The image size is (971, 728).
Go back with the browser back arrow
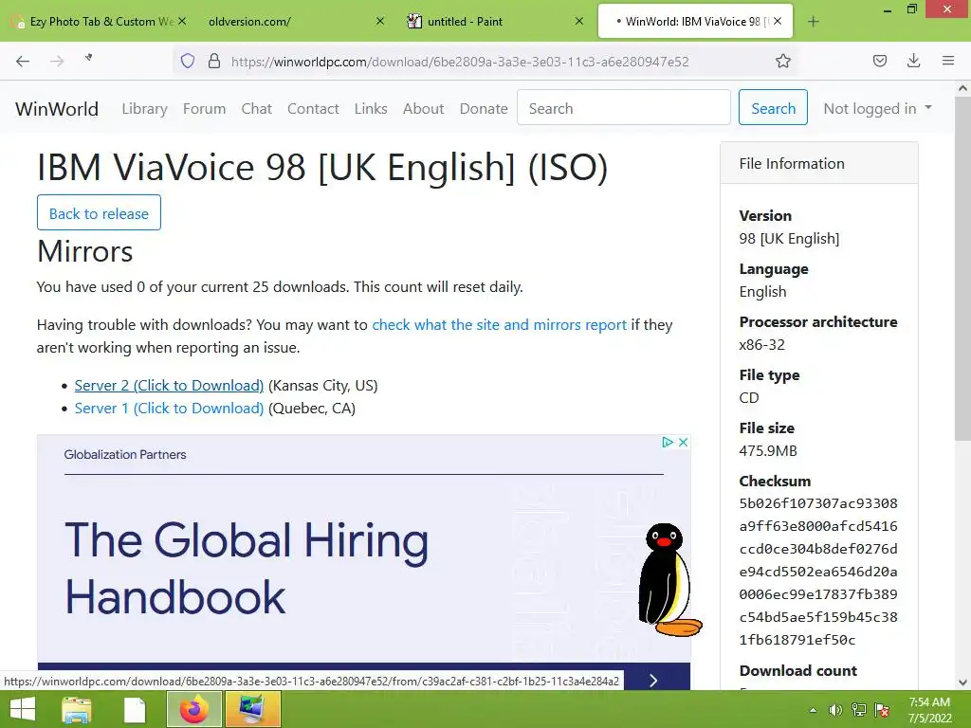point(23,61)
